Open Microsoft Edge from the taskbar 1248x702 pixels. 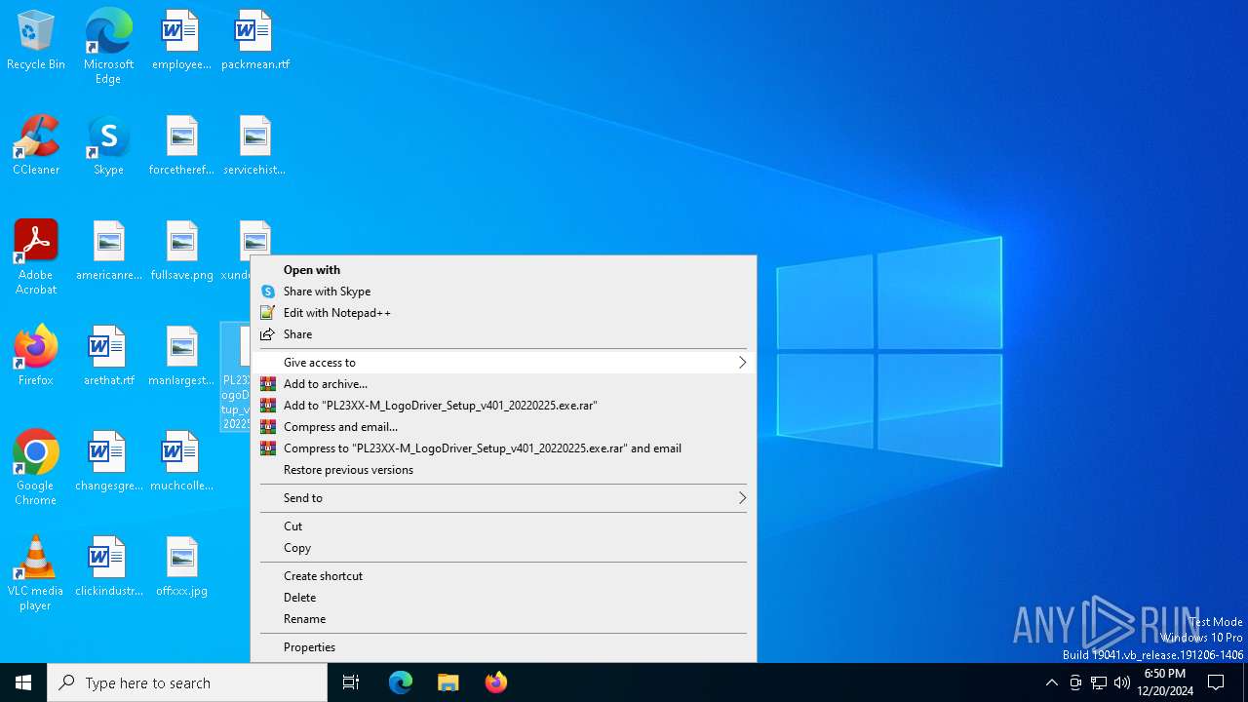401,682
